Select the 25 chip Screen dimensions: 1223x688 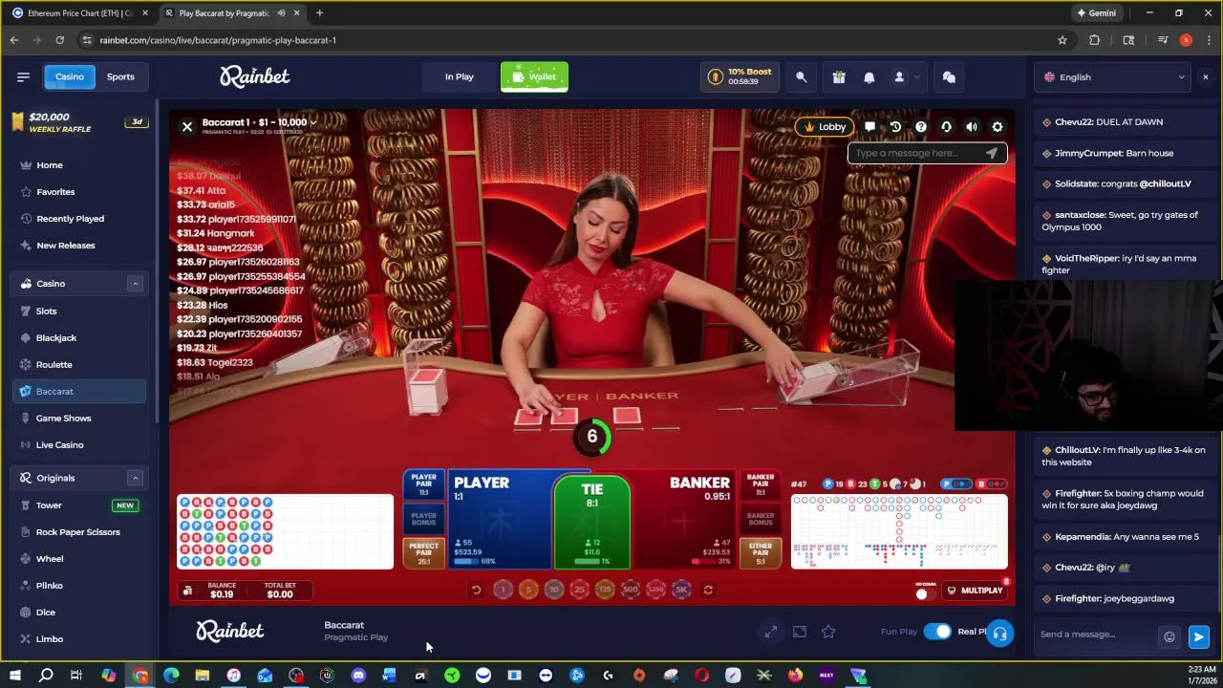(x=579, y=591)
